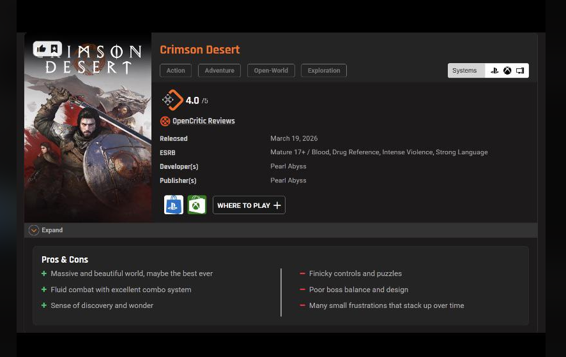Click 'Sense of discovery and wonder' pro
Image resolution: width=566 pixels, height=357 pixels.
point(102,305)
